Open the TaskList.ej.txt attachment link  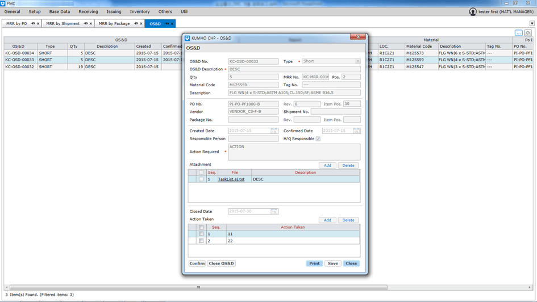point(231,179)
